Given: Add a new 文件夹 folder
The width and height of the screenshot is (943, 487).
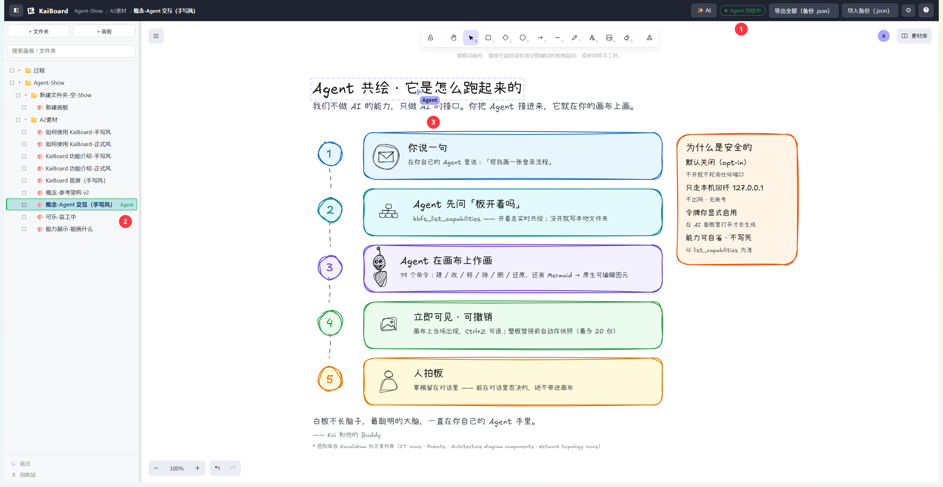Looking at the screenshot, I should (x=38, y=31).
